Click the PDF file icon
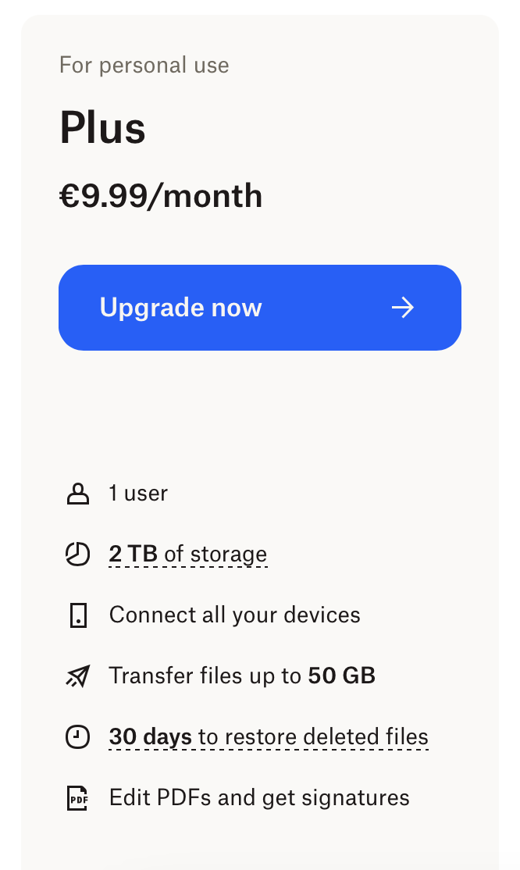Image resolution: width=520 pixels, height=870 pixels. coord(77,797)
